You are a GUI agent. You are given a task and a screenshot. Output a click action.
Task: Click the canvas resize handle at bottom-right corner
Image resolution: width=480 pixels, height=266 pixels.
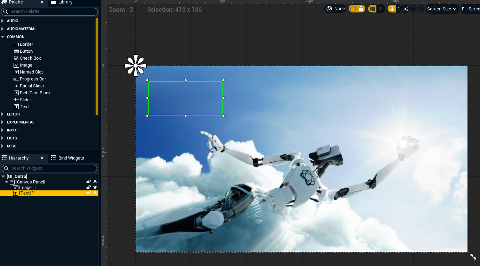tap(473, 257)
